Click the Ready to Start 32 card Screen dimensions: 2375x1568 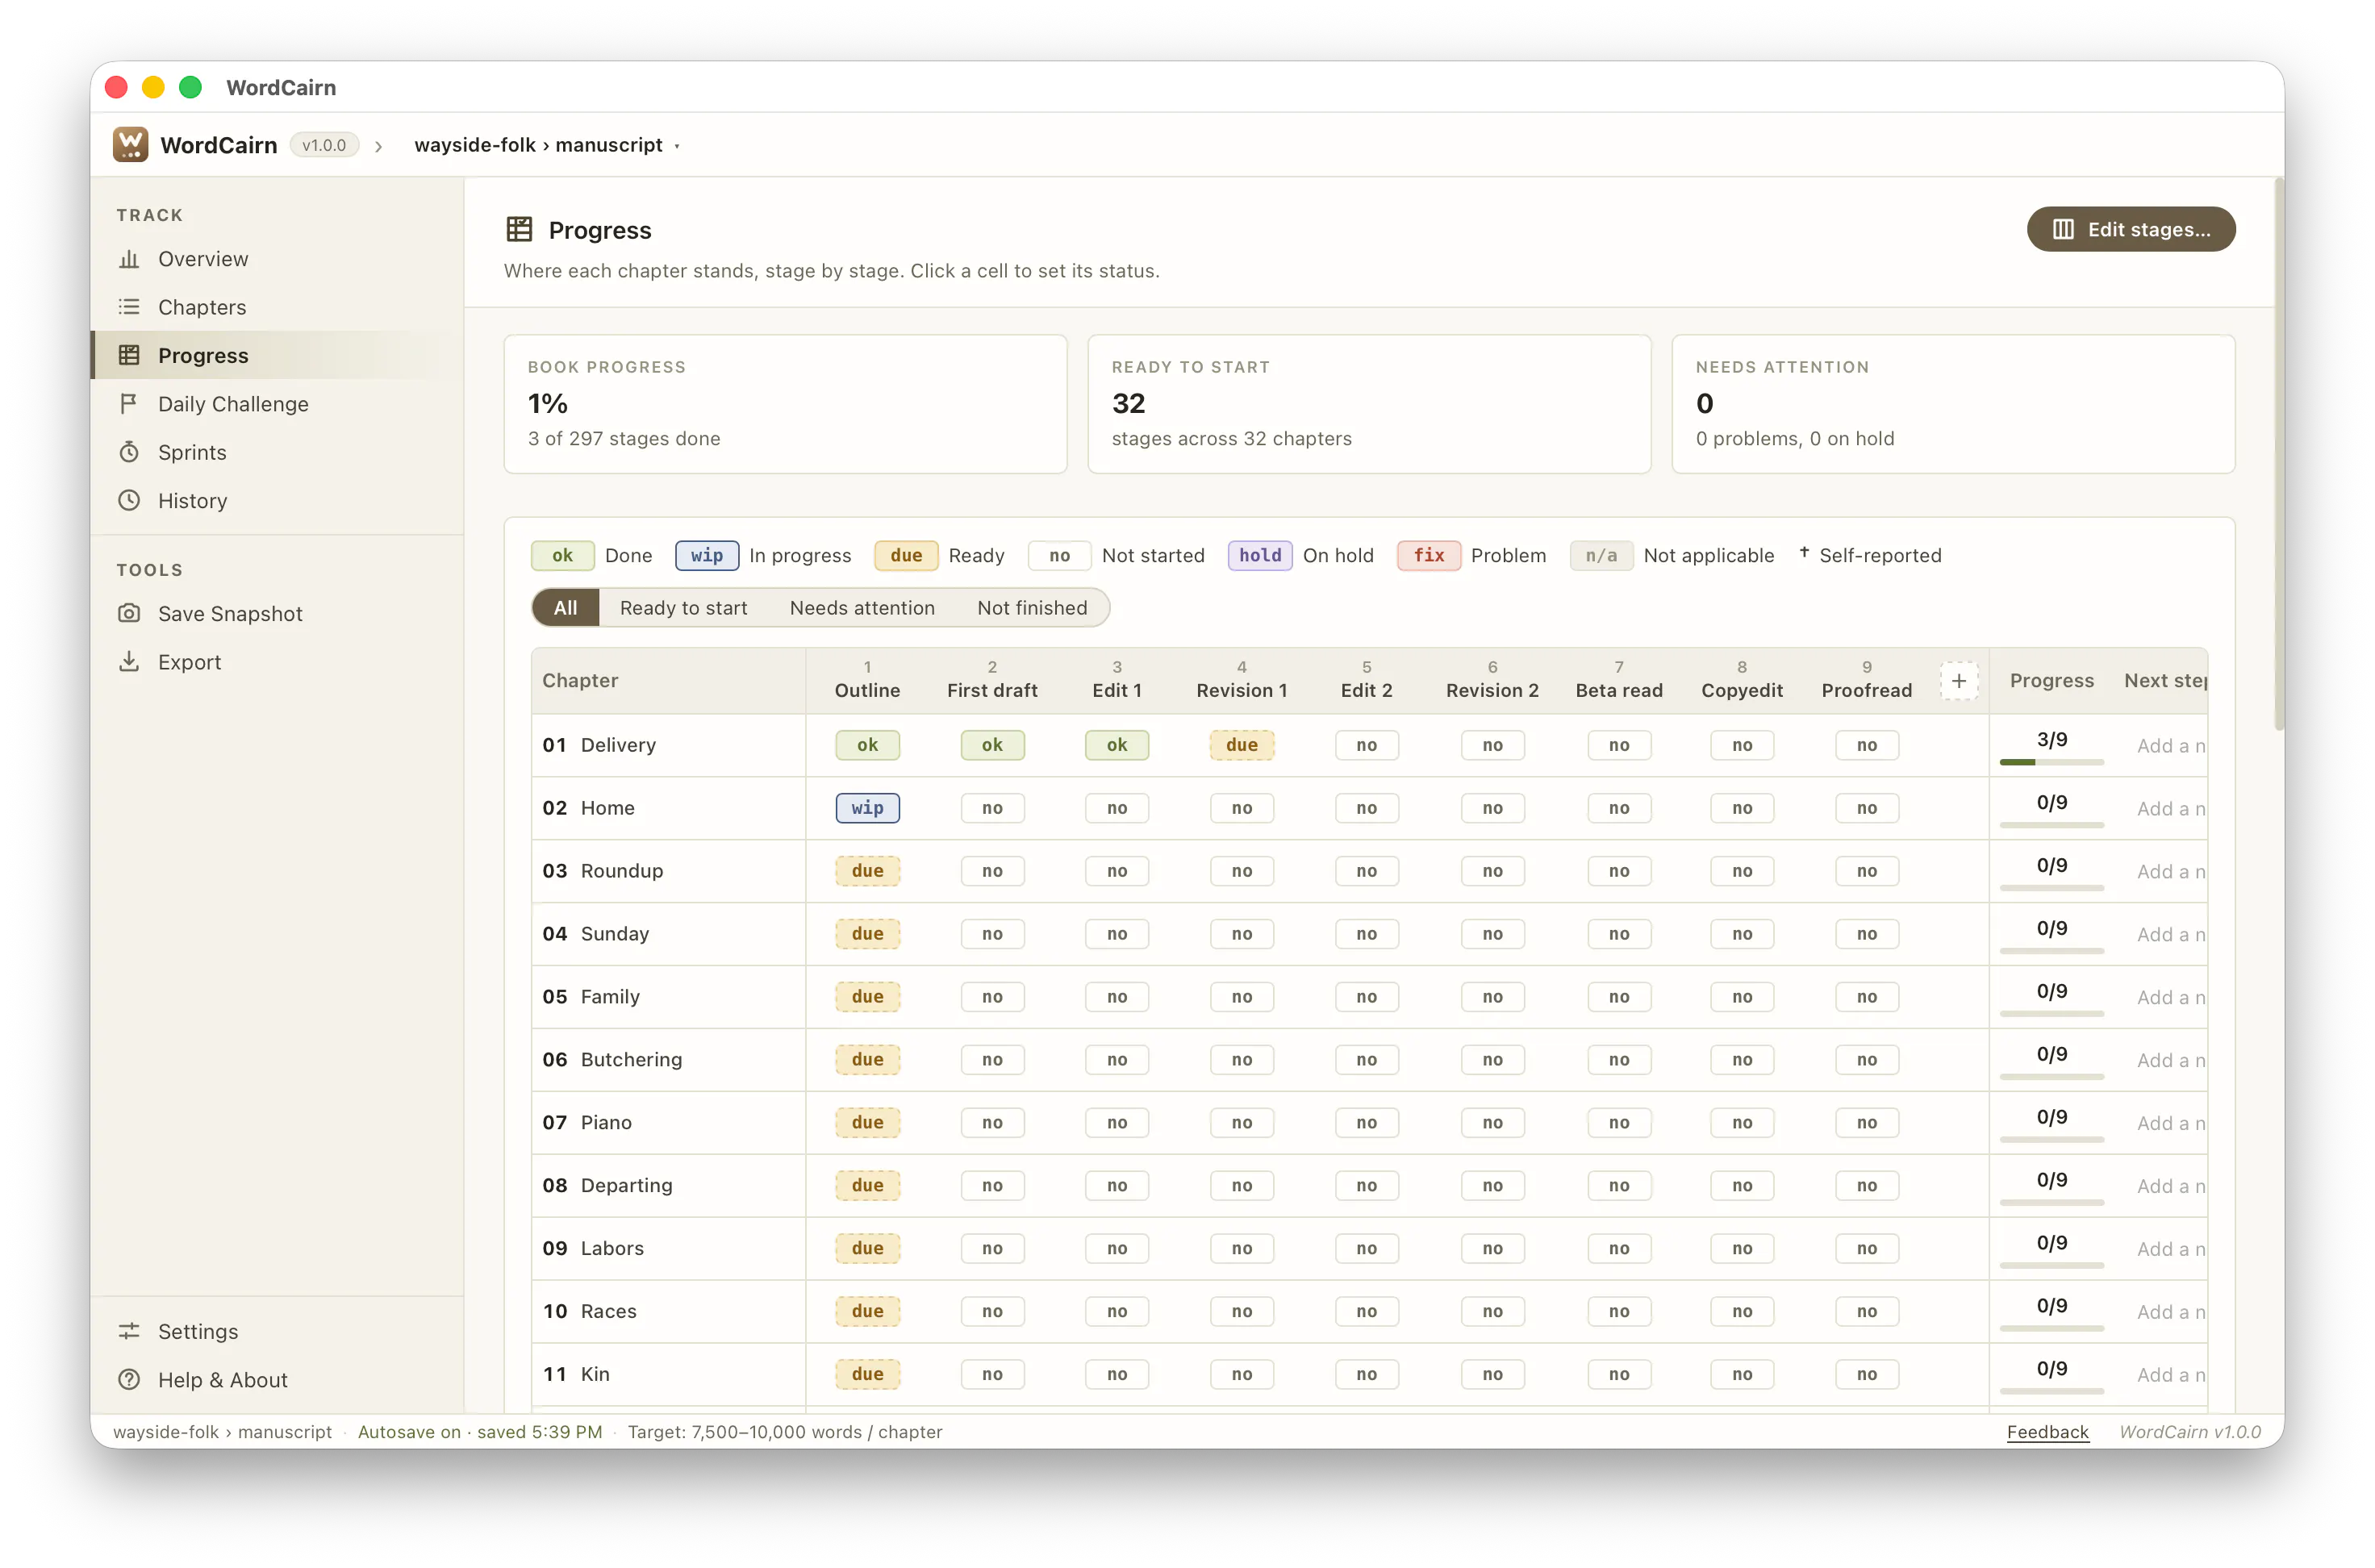(x=1369, y=404)
